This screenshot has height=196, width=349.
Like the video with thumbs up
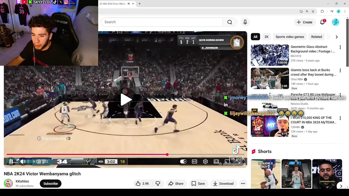click(x=142, y=183)
